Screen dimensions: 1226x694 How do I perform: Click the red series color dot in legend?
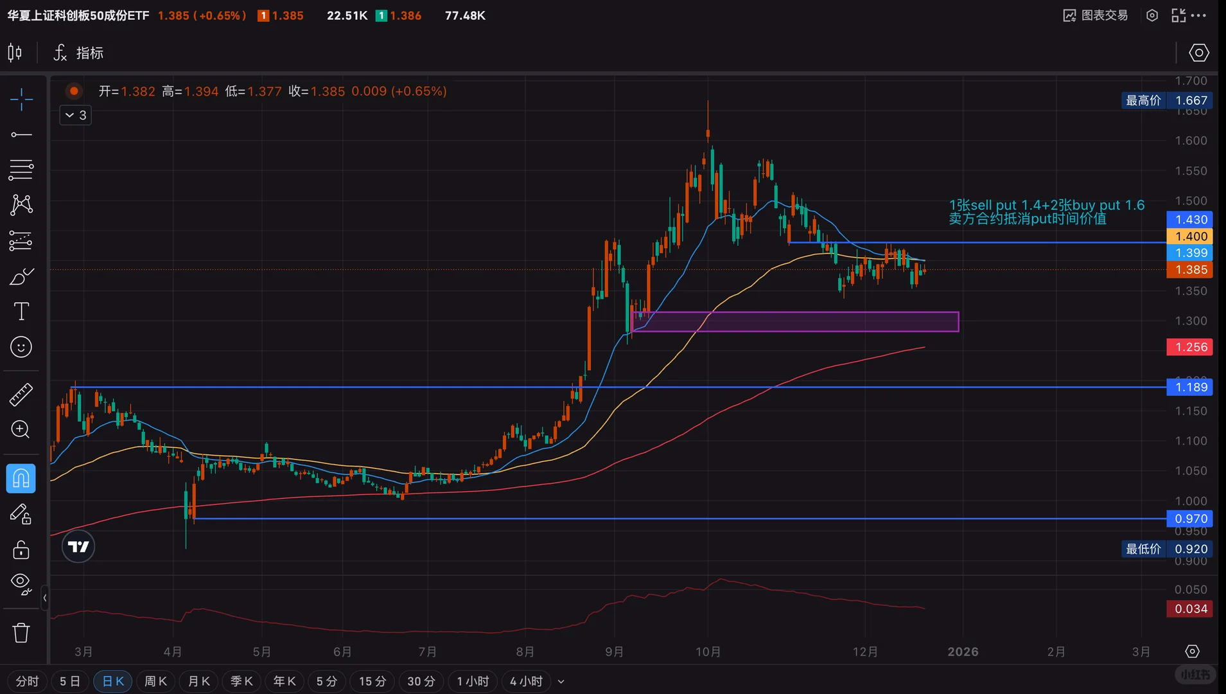tap(74, 91)
